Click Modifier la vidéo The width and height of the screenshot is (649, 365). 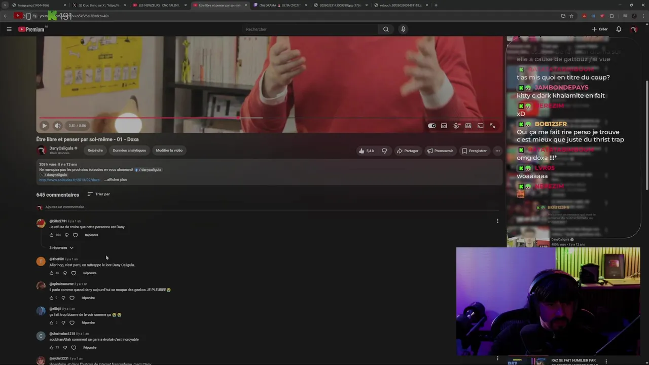pos(169,151)
